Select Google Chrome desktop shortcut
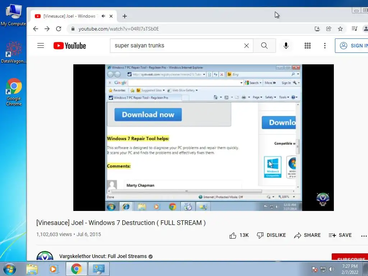 coord(14,92)
